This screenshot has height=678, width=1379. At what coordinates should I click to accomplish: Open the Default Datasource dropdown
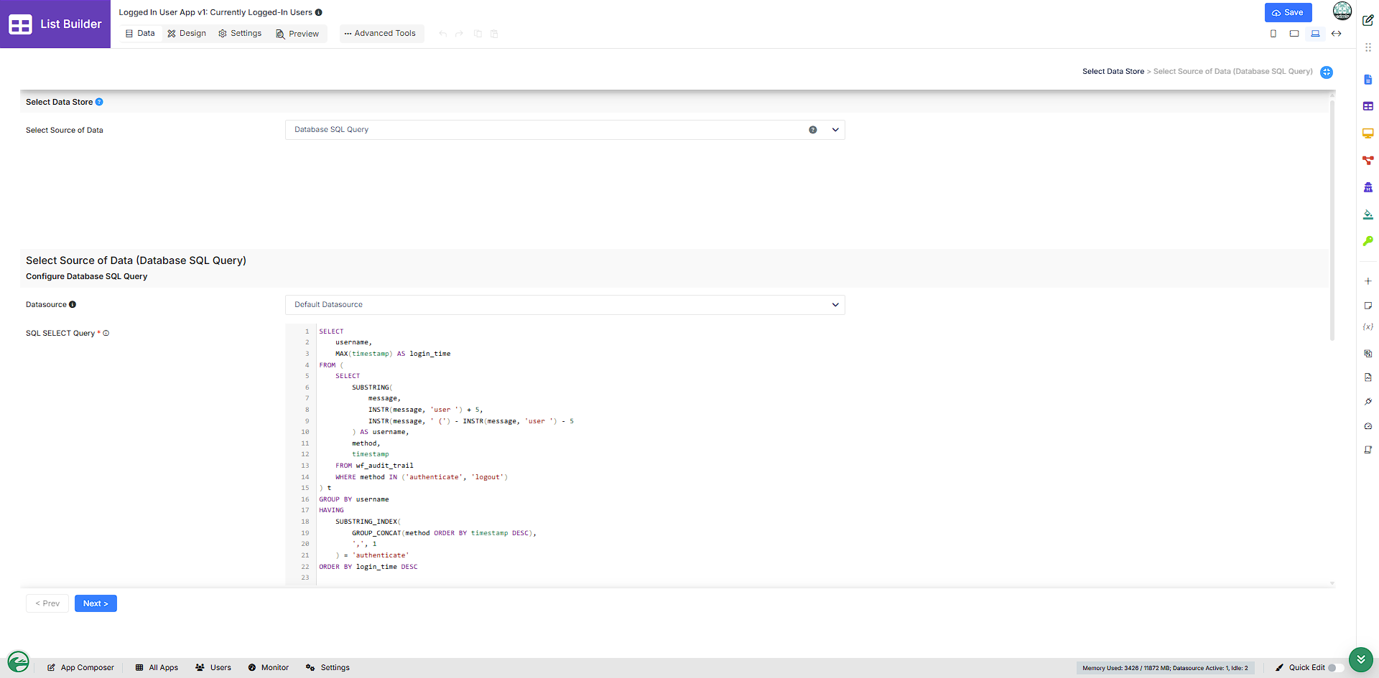pyautogui.click(x=565, y=305)
